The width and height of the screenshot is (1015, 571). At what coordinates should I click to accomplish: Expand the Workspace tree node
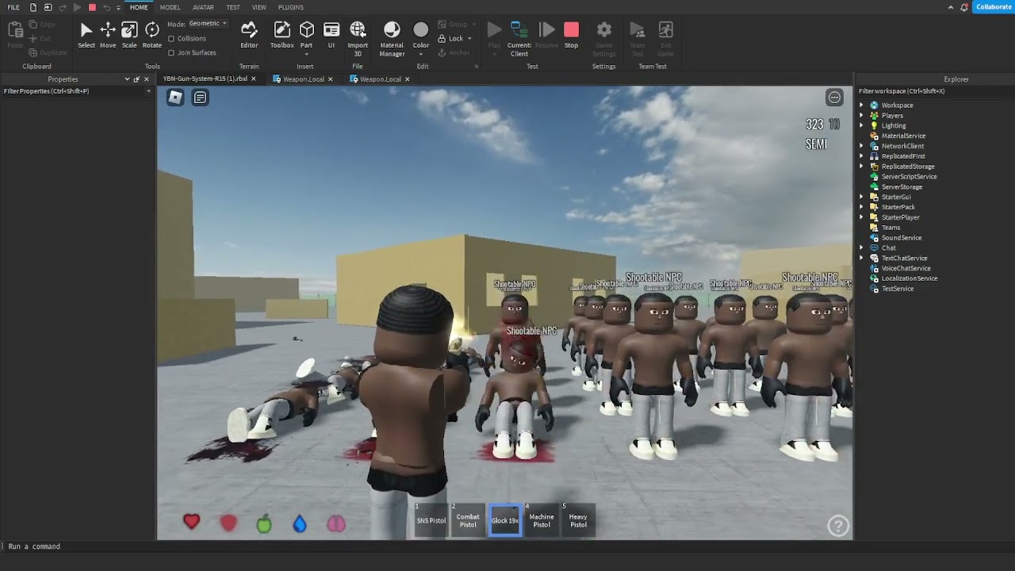861,105
